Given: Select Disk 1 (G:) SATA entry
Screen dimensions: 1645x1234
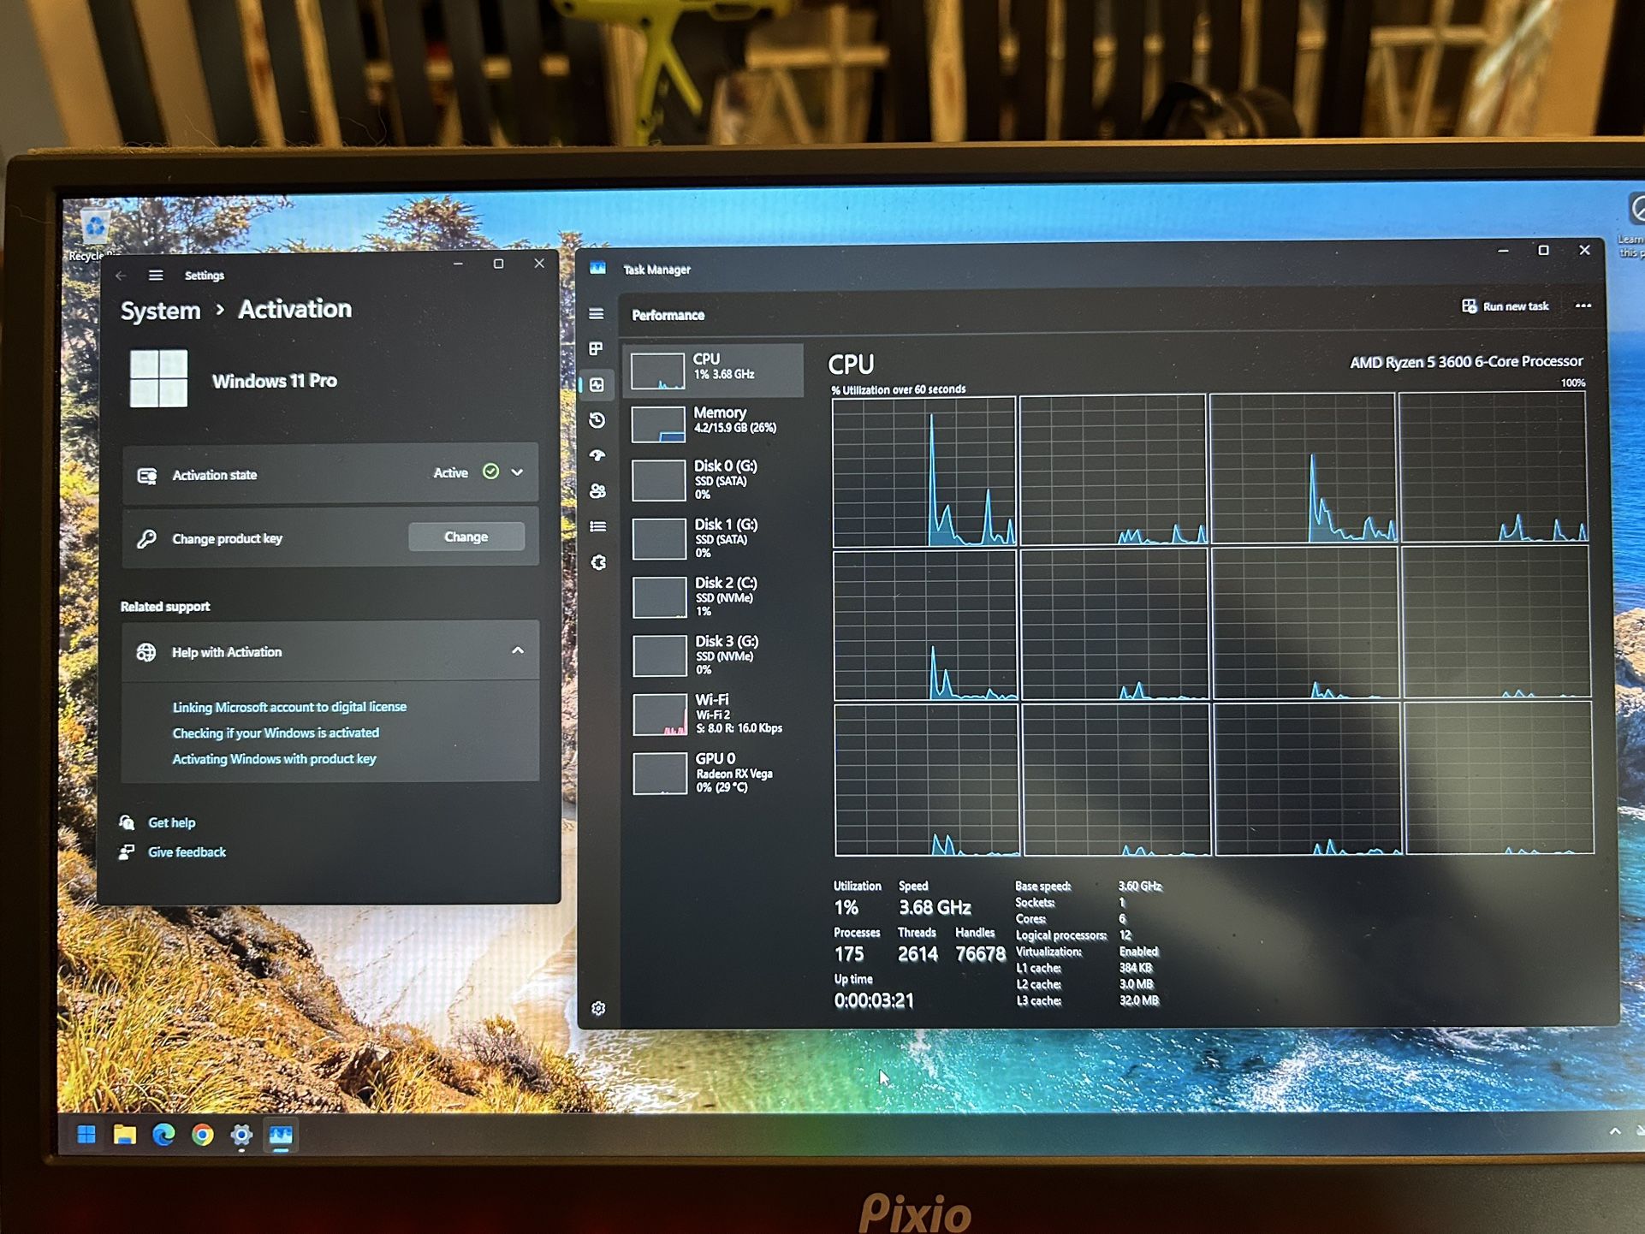Looking at the screenshot, I should [716, 540].
